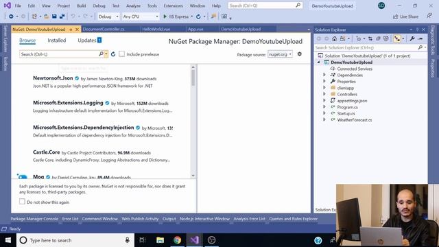The image size is (439, 247).
Task: Click the Open File folder icon
Action: click(47, 16)
